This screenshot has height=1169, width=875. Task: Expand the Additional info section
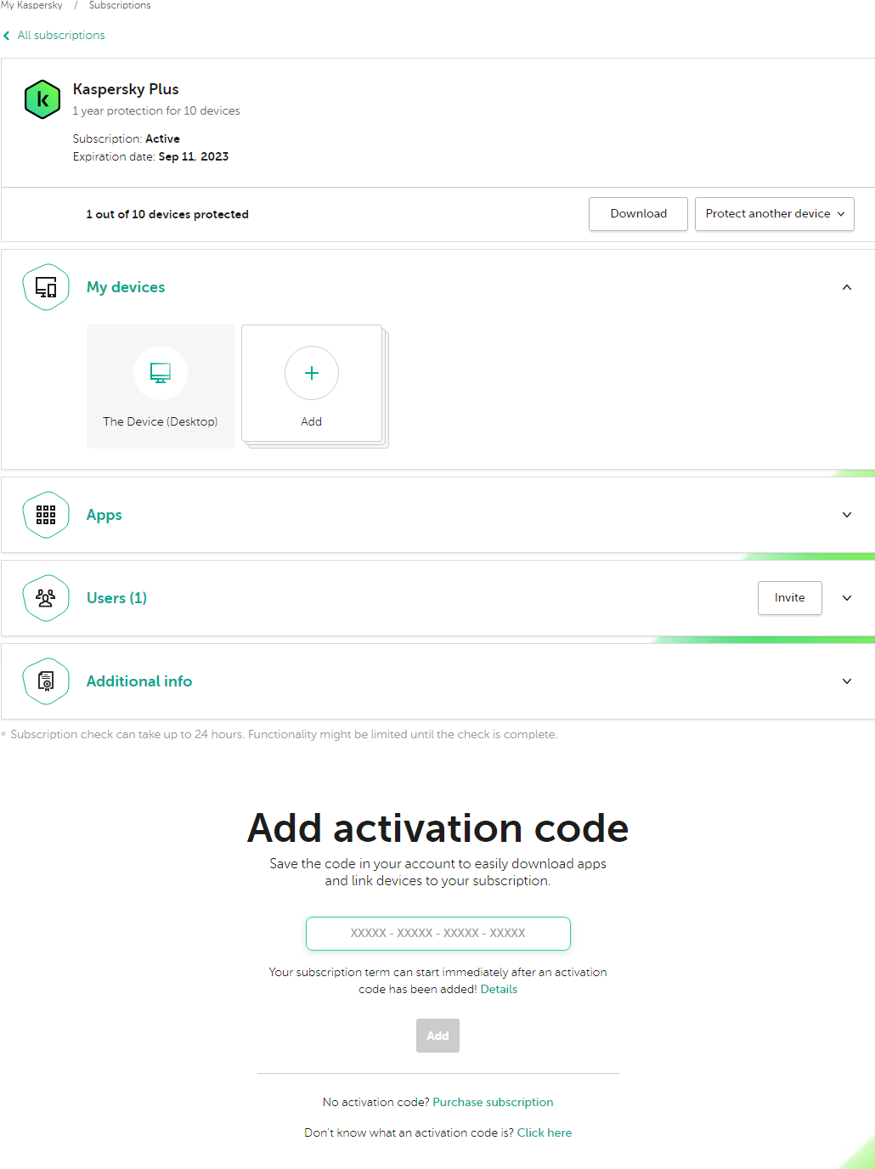click(x=846, y=681)
